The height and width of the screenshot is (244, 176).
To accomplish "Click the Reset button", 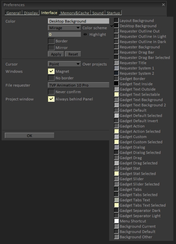I will 73,54.
